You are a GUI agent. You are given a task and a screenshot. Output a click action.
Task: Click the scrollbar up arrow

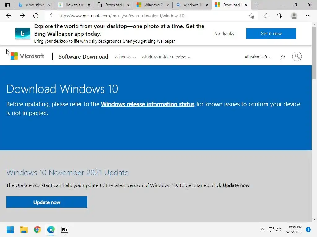click(314, 25)
